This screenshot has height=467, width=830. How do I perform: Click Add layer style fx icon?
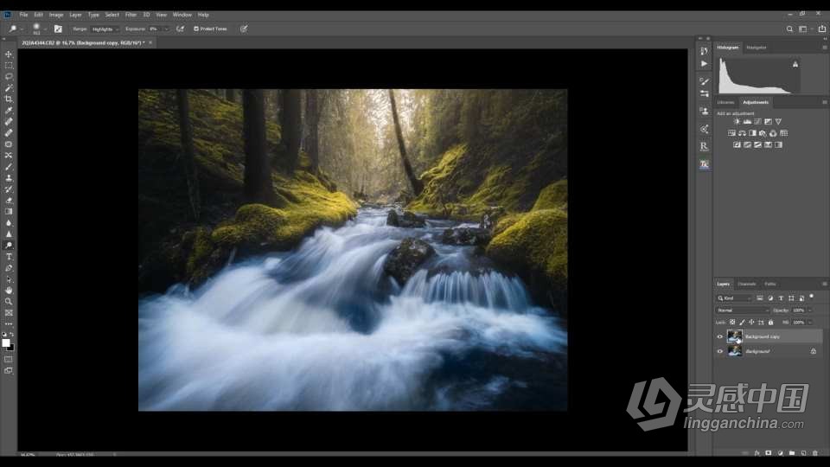click(757, 453)
